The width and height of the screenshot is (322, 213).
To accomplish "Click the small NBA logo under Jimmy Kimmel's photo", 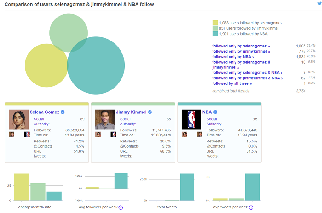I will pyautogui.click(x=113, y=135).
